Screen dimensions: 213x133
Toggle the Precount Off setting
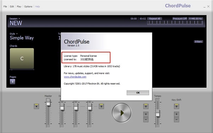tap(180, 19)
